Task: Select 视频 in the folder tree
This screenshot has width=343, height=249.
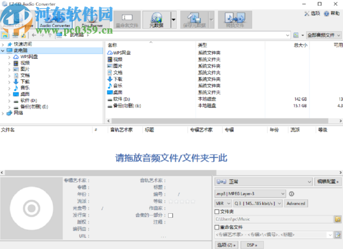Action: (x=25, y=63)
